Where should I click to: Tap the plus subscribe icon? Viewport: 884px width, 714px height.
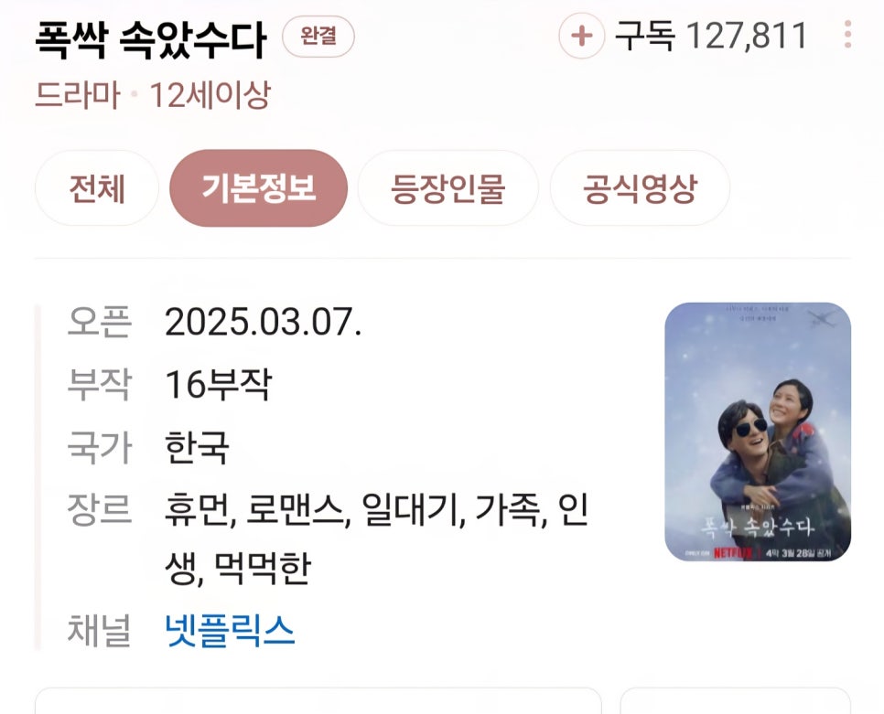[582, 36]
